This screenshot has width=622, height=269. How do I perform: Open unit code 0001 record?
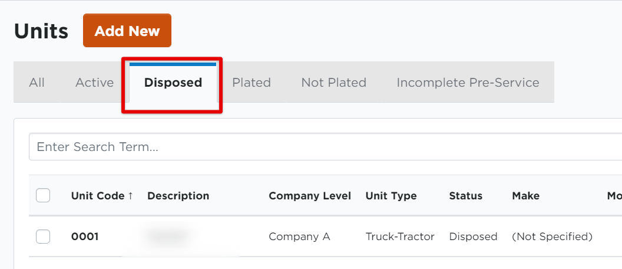point(85,237)
